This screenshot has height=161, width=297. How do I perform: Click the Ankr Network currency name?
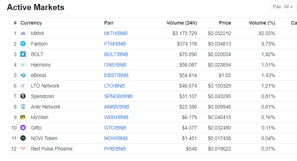point(46,107)
